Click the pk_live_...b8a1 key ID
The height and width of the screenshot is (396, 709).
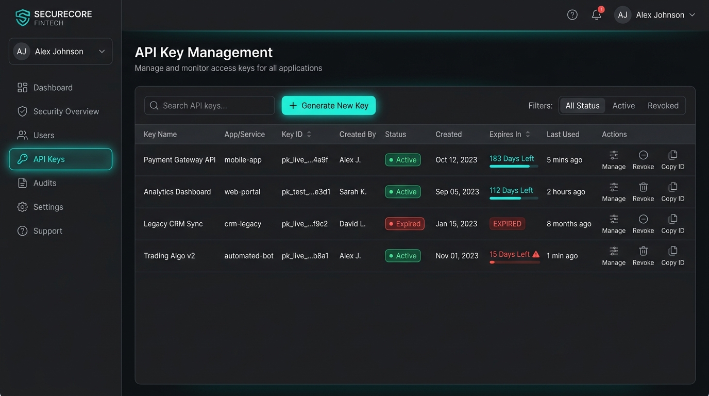305,256
